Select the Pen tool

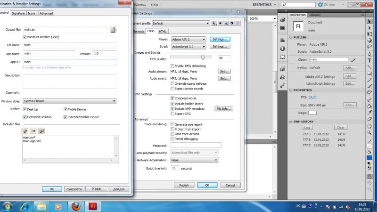[x=369, y=54]
